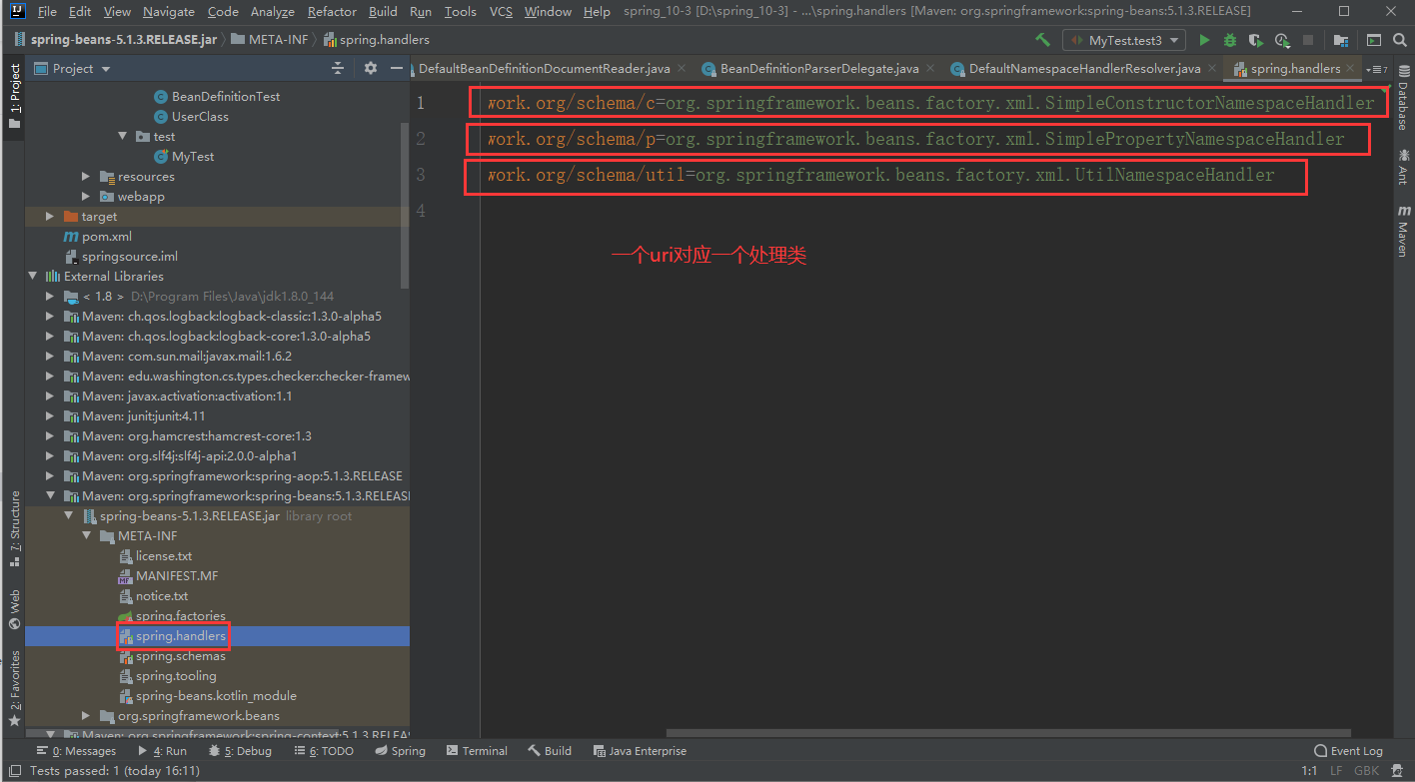The width and height of the screenshot is (1415, 782).
Task: Click the grey Stop square icon
Action: (1308, 40)
